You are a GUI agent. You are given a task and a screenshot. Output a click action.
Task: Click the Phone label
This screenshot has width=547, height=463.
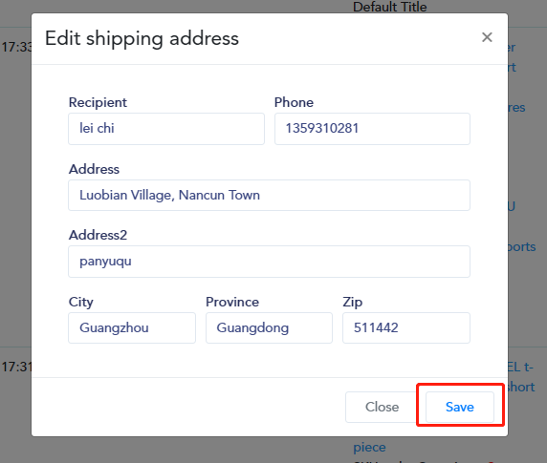point(294,102)
